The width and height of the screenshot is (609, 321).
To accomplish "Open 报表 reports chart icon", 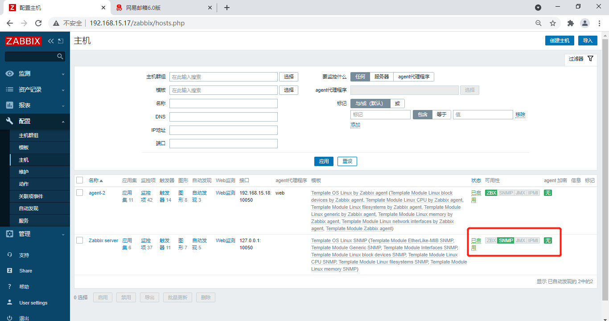I will pos(10,105).
